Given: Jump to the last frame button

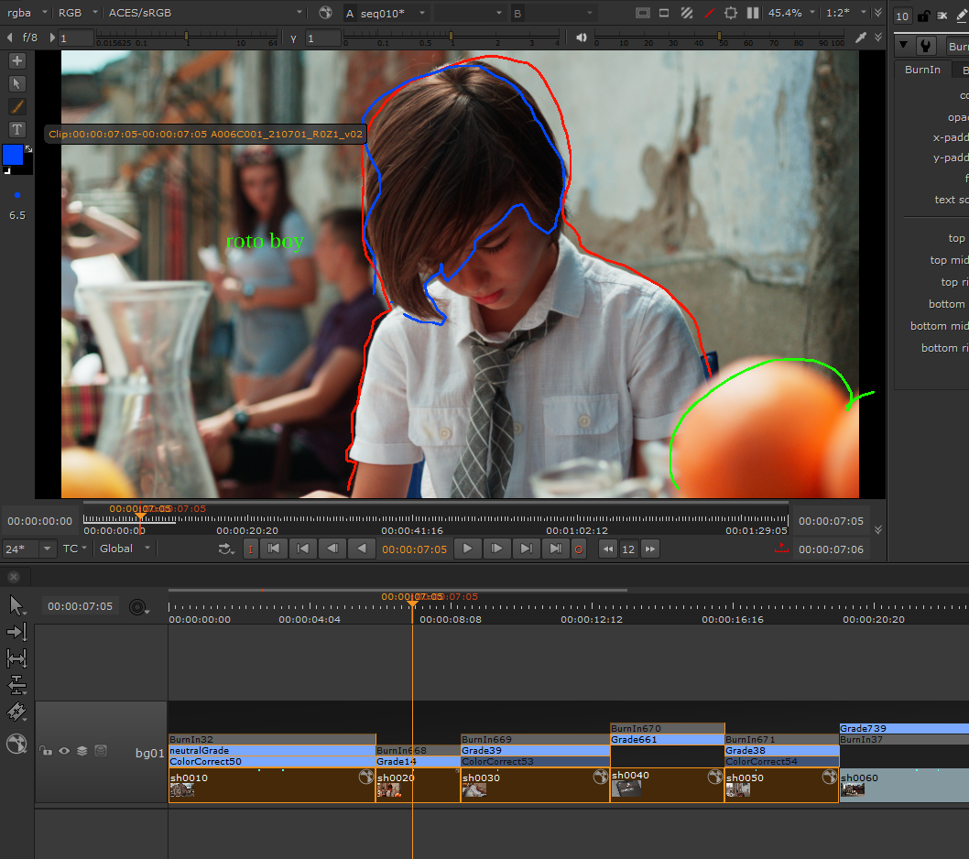Looking at the screenshot, I should 555,549.
